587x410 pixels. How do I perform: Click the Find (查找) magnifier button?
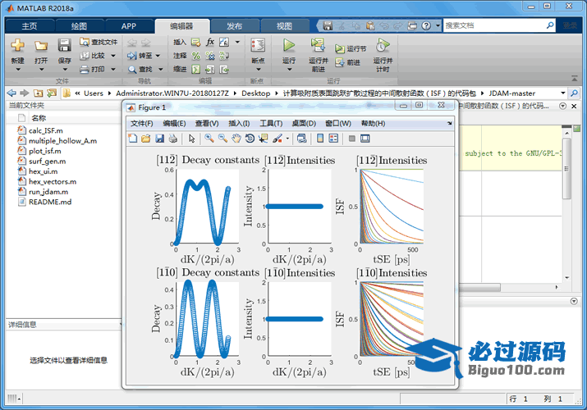tap(140, 70)
